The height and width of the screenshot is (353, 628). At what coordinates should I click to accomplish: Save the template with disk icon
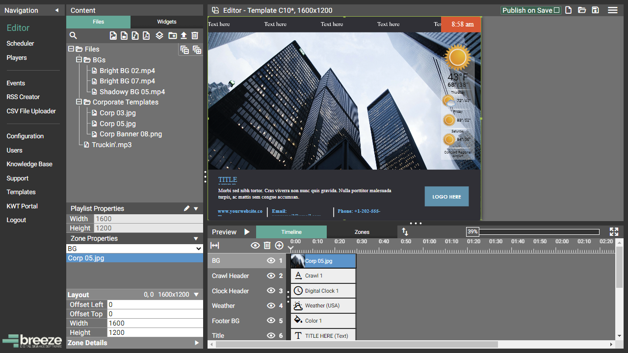[x=595, y=10]
